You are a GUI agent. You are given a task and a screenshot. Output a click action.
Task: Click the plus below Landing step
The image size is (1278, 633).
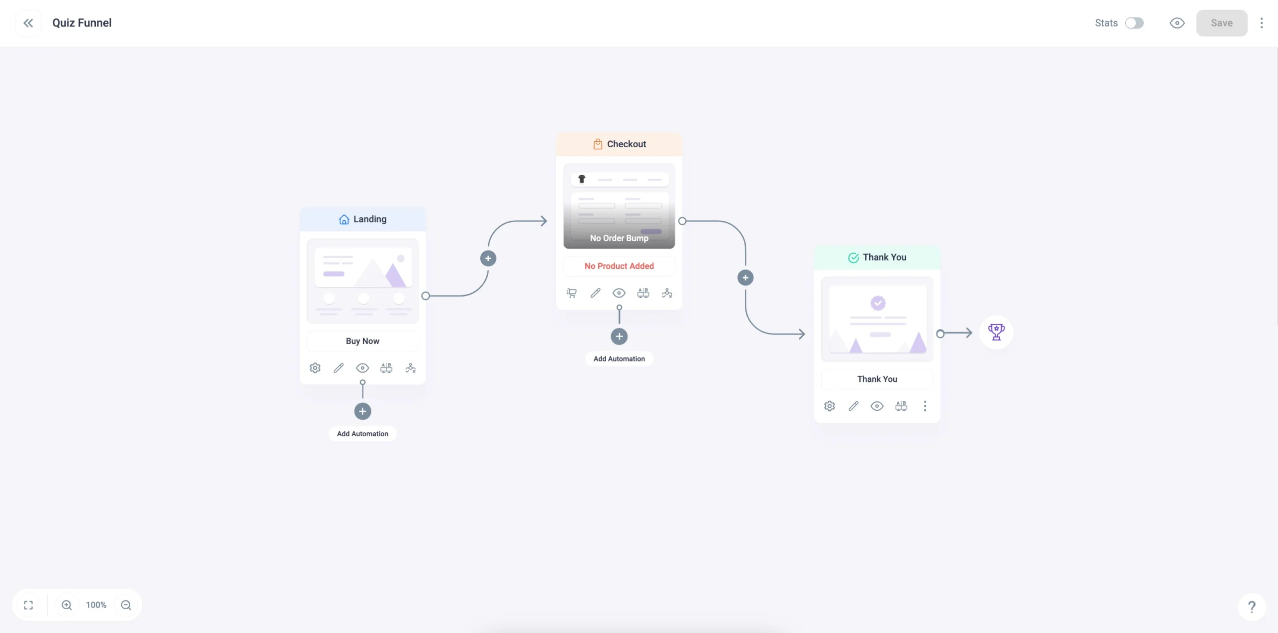coord(362,411)
